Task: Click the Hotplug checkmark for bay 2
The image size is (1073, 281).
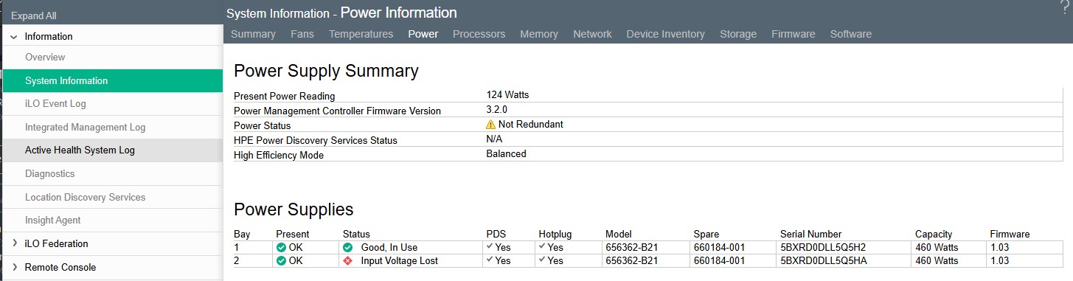Action: (542, 260)
